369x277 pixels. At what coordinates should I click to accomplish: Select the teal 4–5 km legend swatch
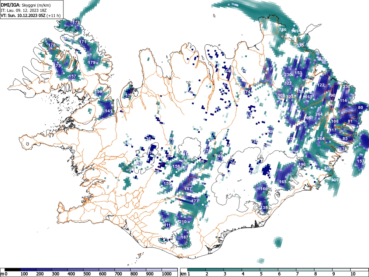tap(251, 270)
